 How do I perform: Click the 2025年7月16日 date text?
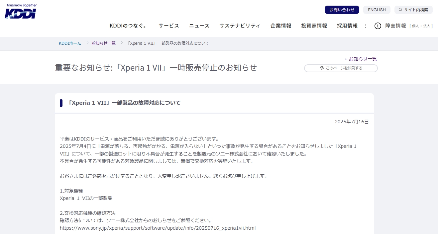point(352,122)
